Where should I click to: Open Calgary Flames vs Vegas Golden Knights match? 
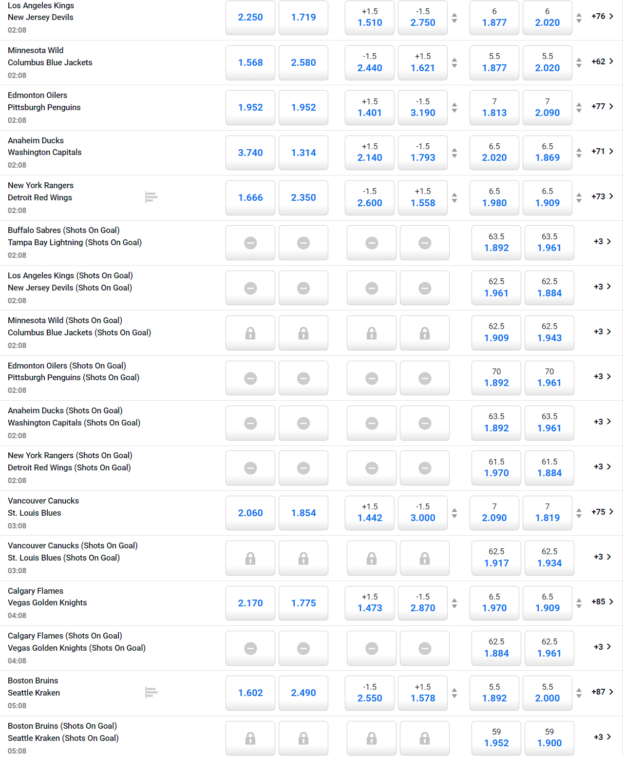47,597
